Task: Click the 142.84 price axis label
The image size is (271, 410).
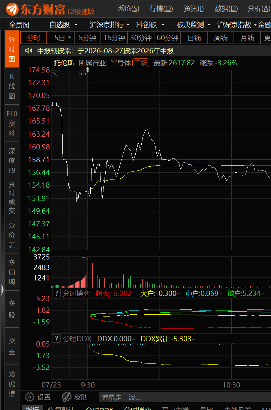Action: [39, 250]
